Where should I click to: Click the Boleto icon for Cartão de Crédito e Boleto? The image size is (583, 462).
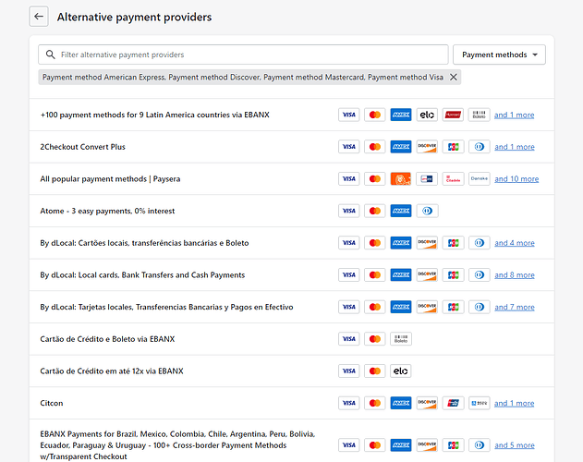click(x=401, y=339)
